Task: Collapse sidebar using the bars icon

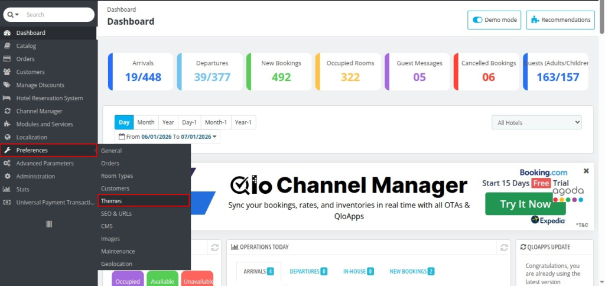Action: point(49,224)
